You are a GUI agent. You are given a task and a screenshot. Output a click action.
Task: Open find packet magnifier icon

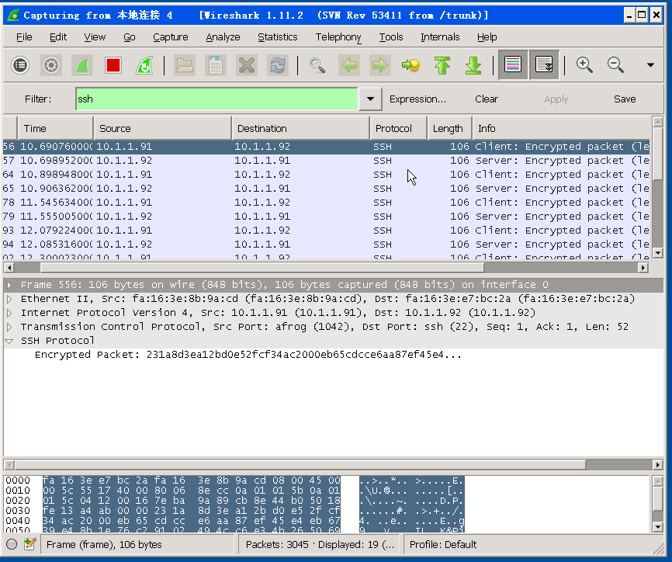click(317, 65)
